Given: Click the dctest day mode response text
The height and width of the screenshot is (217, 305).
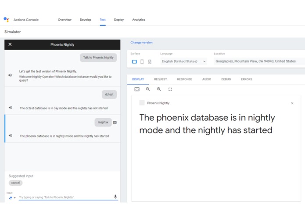Looking at the screenshot, I should tap(64, 108).
